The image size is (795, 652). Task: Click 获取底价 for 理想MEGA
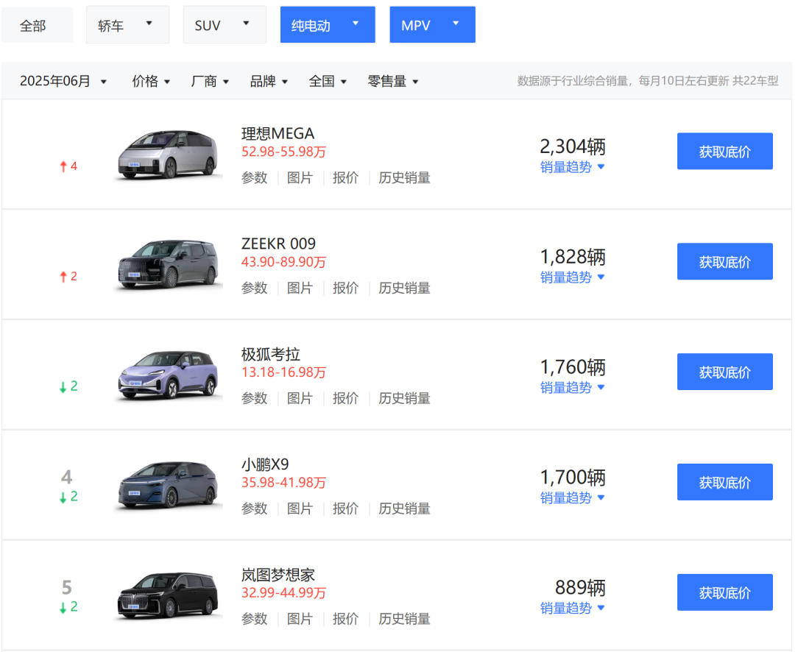click(x=724, y=151)
